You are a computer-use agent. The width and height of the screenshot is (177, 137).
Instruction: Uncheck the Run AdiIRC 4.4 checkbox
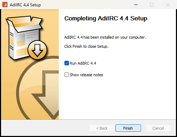pos(67,63)
